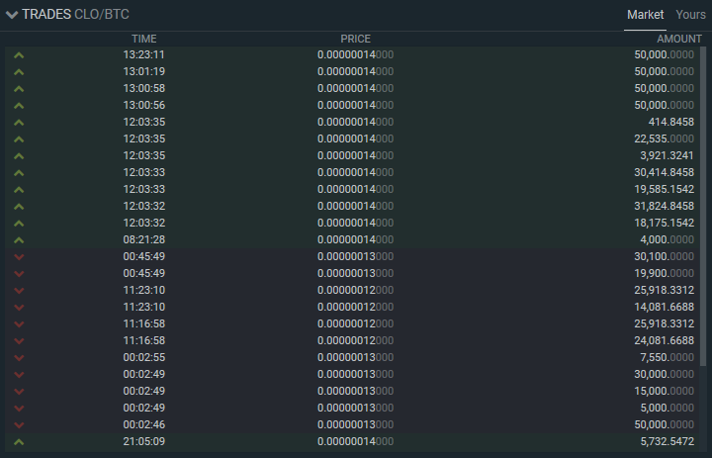Click the time 13:23:11

click(144, 54)
